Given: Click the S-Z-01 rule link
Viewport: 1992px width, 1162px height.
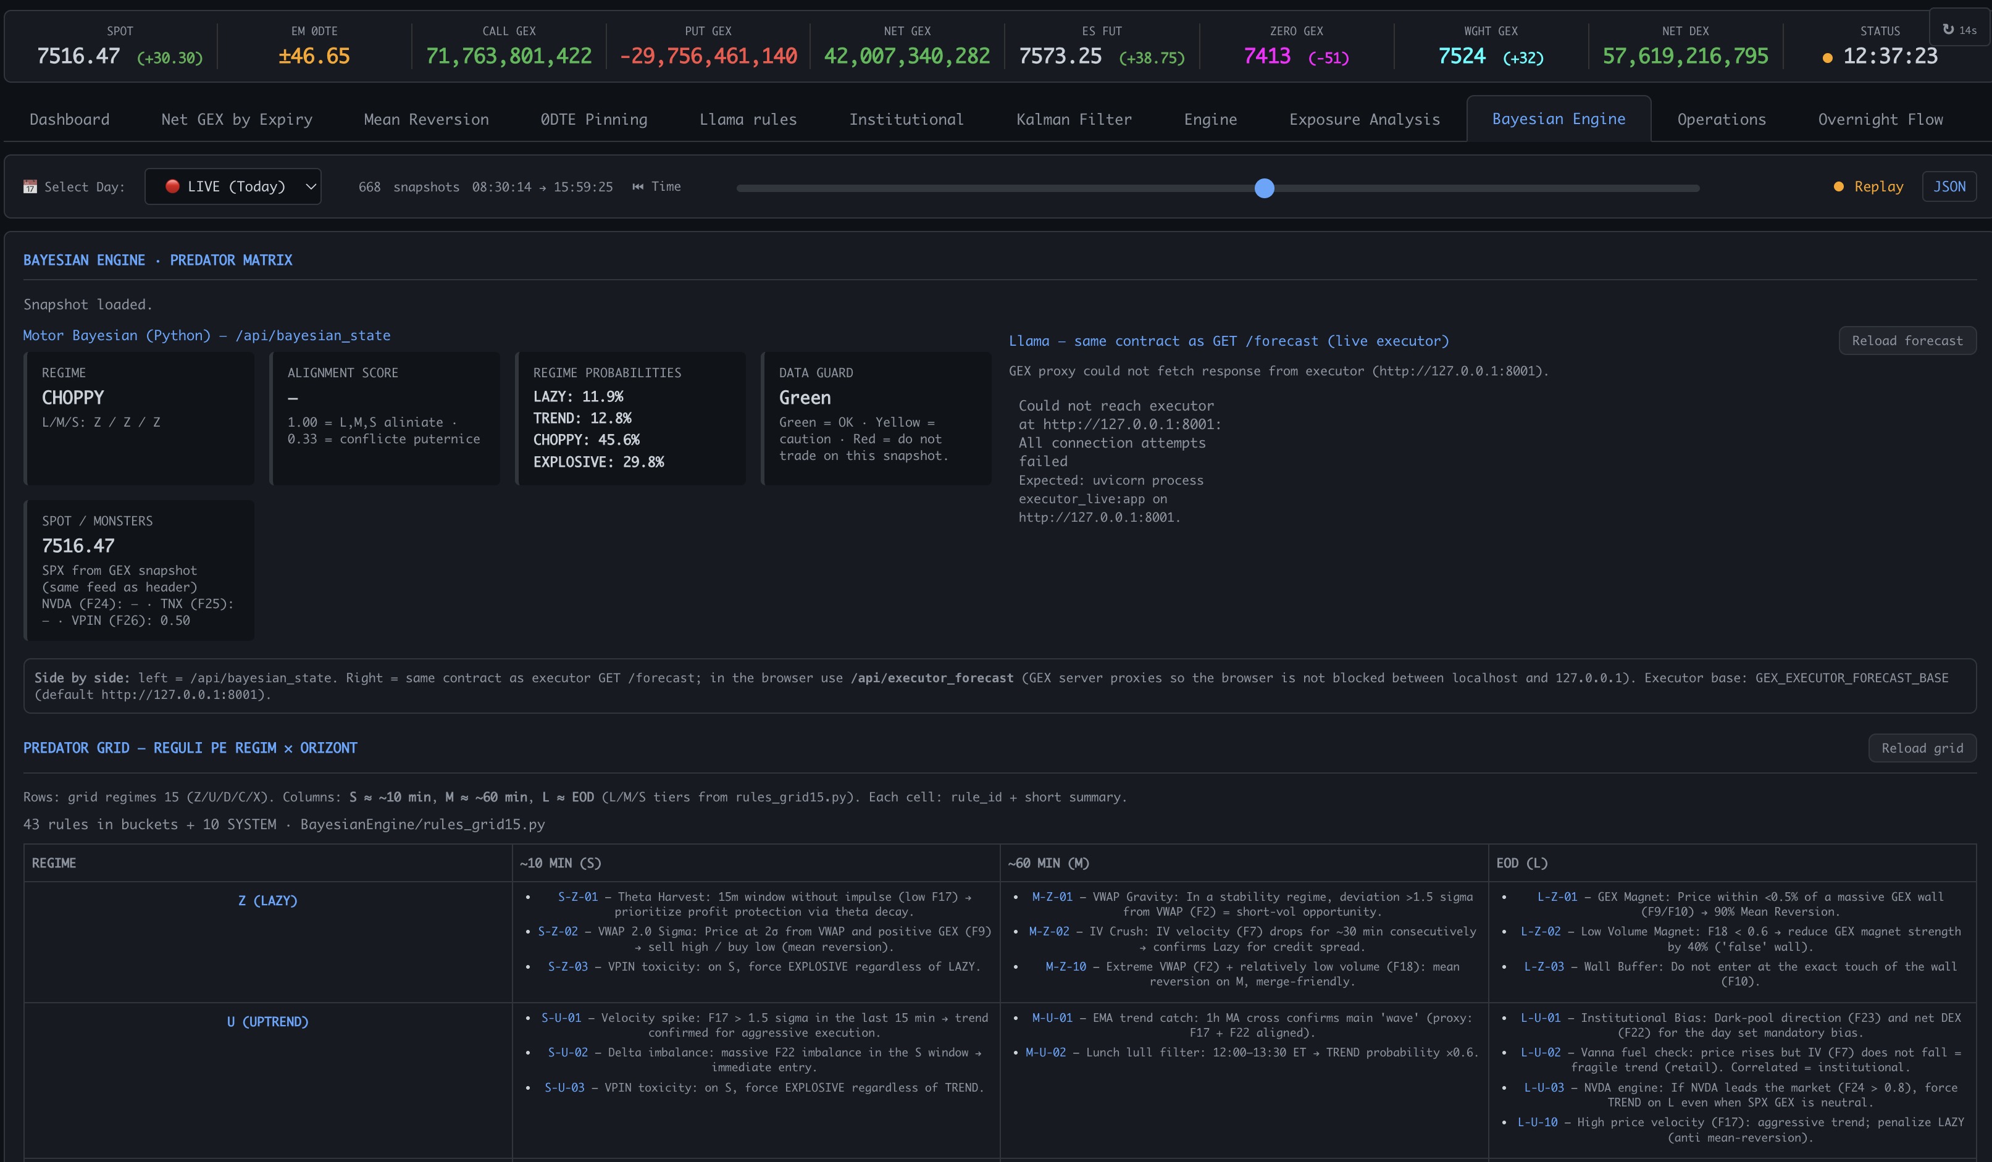Looking at the screenshot, I should click(x=578, y=897).
